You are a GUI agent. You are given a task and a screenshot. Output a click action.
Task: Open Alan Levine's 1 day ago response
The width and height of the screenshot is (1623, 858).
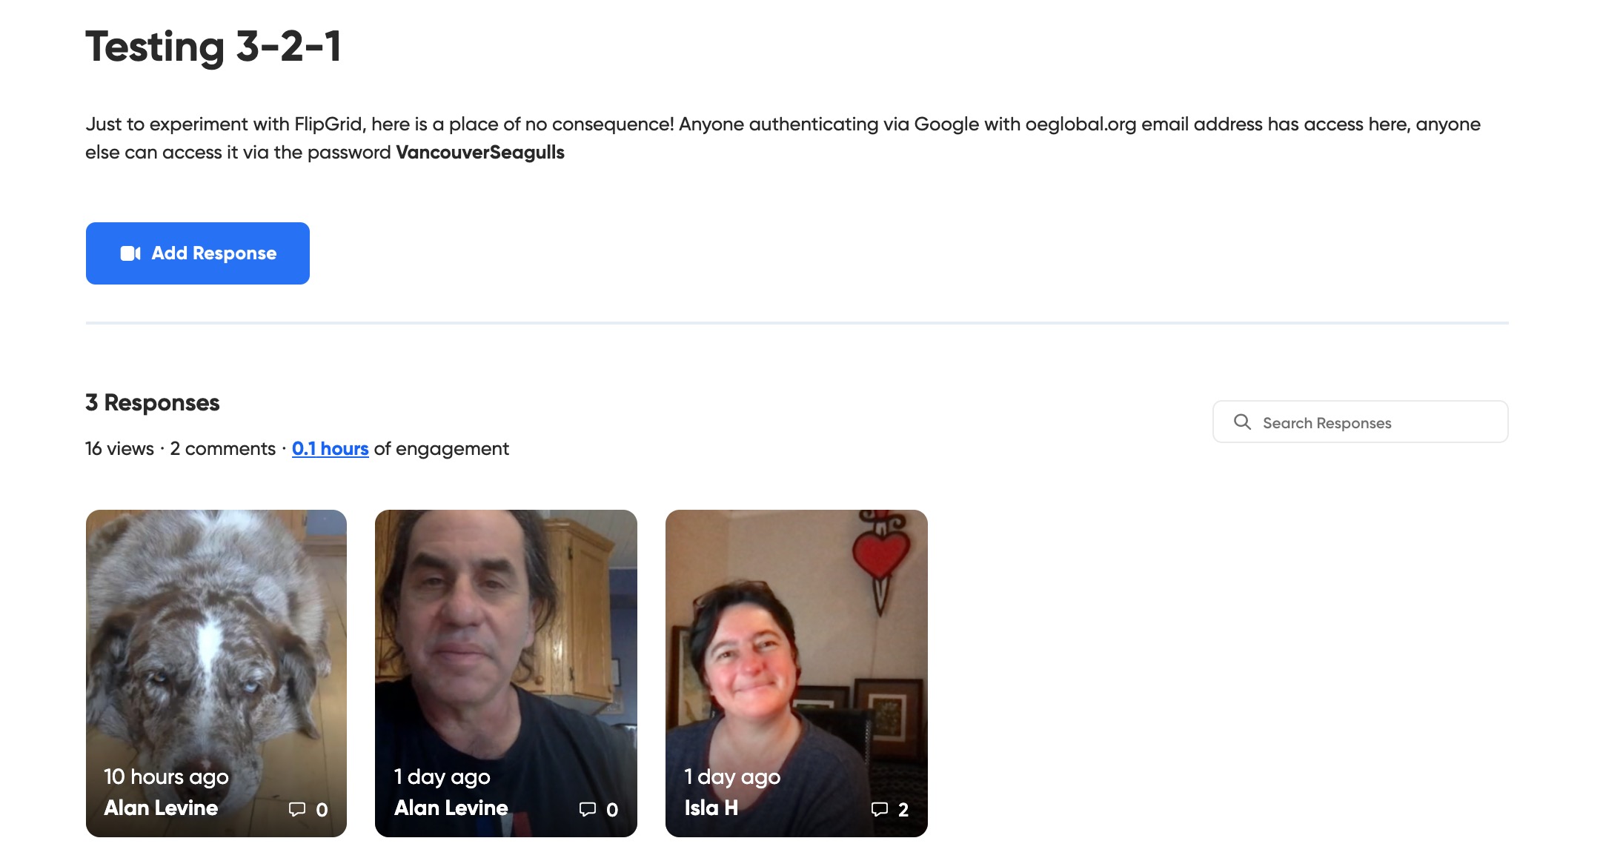506,674
